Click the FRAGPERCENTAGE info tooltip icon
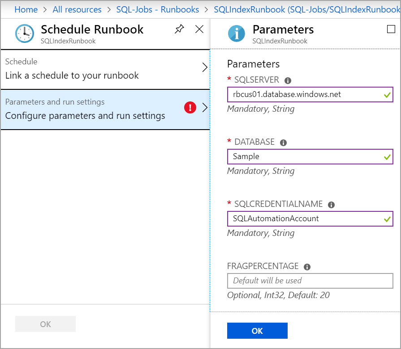The image size is (401, 349). (x=307, y=267)
